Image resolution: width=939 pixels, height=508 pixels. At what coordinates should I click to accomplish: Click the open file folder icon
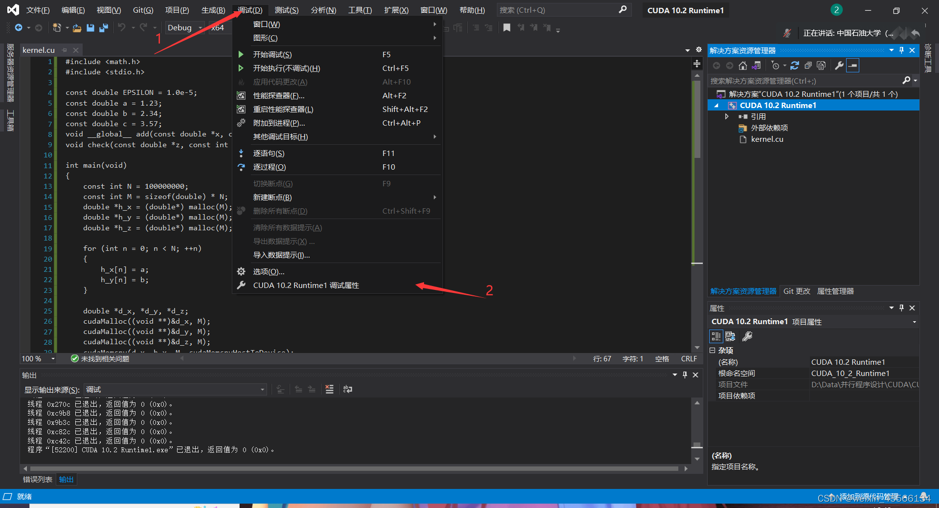77,28
